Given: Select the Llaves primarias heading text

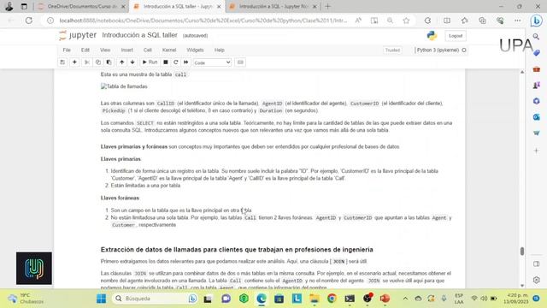Looking at the screenshot, I should pos(121,159).
